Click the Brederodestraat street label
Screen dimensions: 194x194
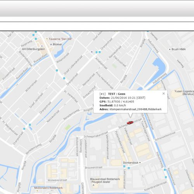[x=26, y=59]
